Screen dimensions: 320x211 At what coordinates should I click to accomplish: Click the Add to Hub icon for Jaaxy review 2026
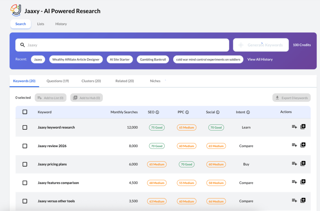click(x=303, y=145)
